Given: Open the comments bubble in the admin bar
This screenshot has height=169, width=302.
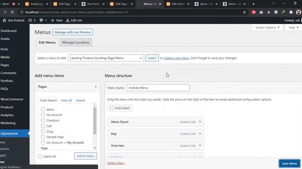Looking at the screenshot, I should point(43,20).
